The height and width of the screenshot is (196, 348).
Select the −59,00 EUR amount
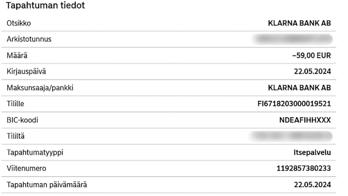pyautogui.click(x=312, y=55)
